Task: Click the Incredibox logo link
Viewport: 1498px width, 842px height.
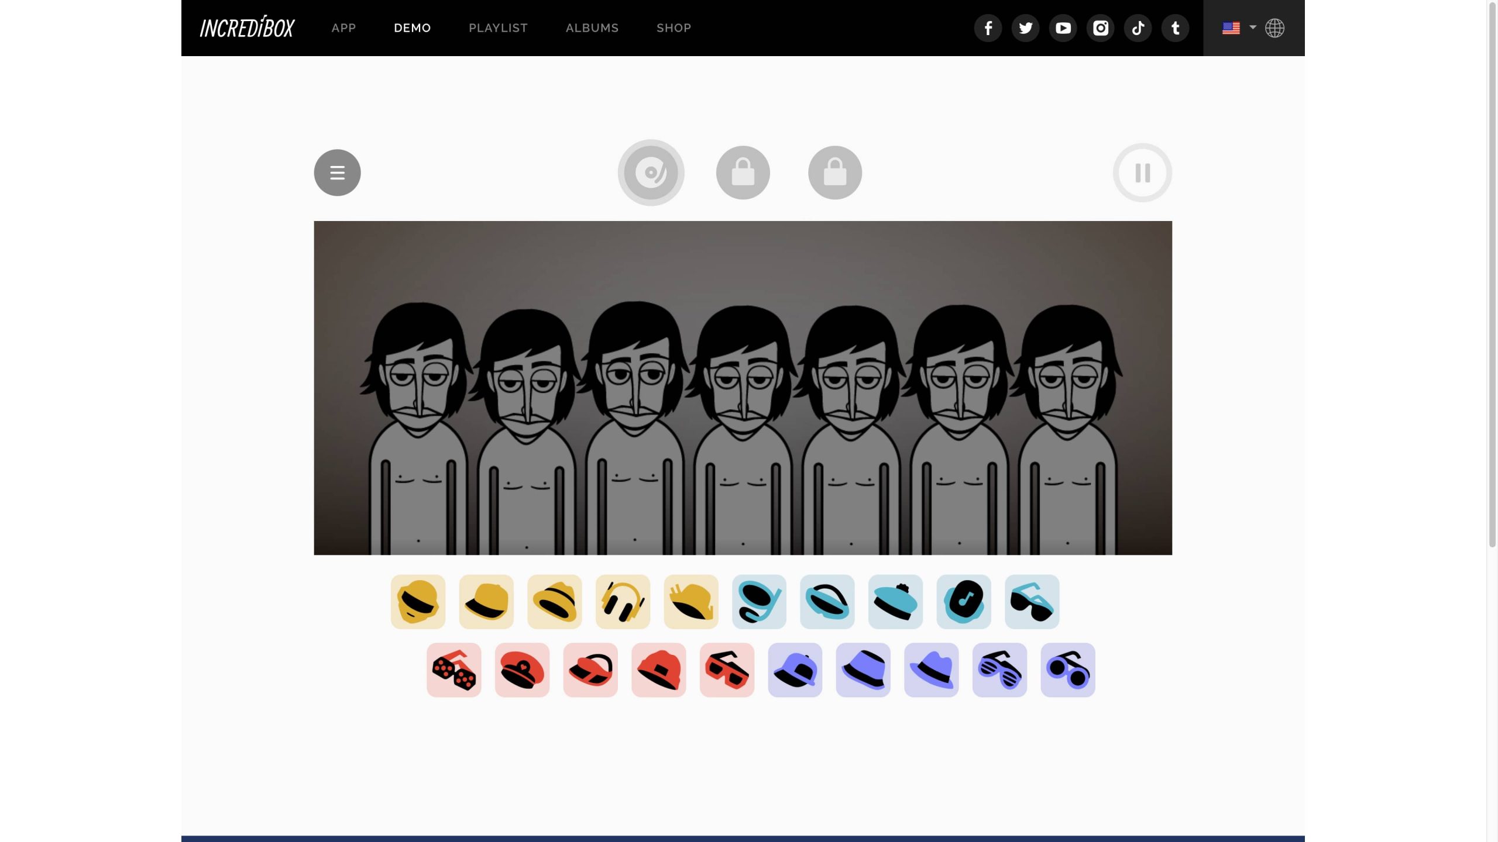Action: tap(247, 27)
